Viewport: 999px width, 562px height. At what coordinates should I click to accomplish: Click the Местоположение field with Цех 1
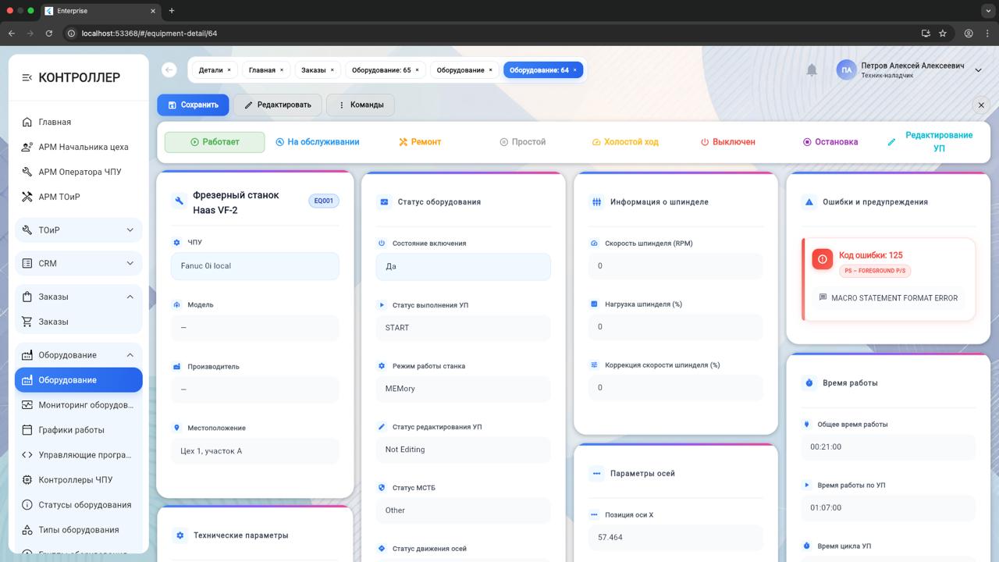pos(254,451)
